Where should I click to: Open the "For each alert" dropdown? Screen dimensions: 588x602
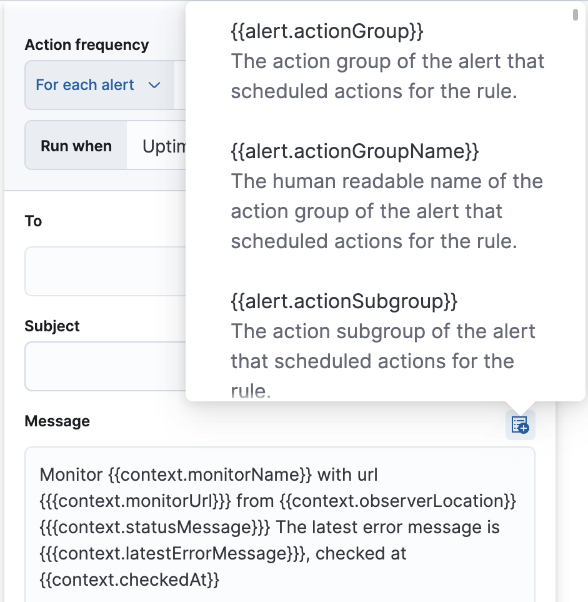click(97, 85)
